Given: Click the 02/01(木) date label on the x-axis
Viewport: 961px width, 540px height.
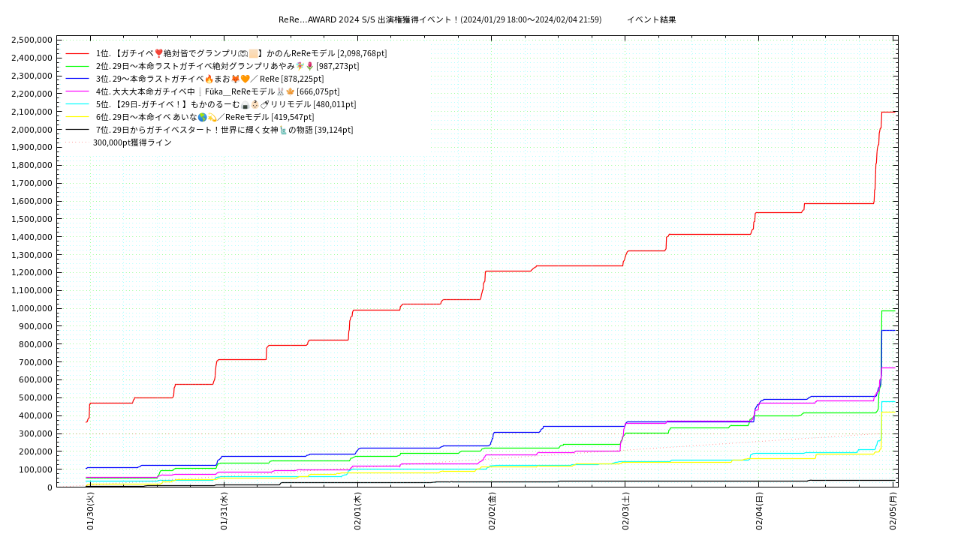Looking at the screenshot, I should [358, 511].
